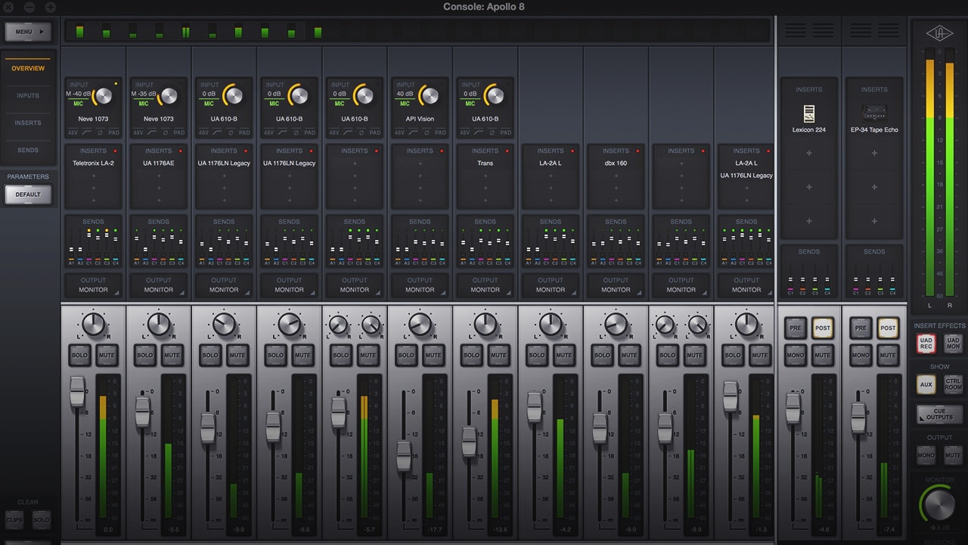Screen dimensions: 968x545
Task: Mute the EP-34 Tape Echo aux
Action: click(888, 354)
